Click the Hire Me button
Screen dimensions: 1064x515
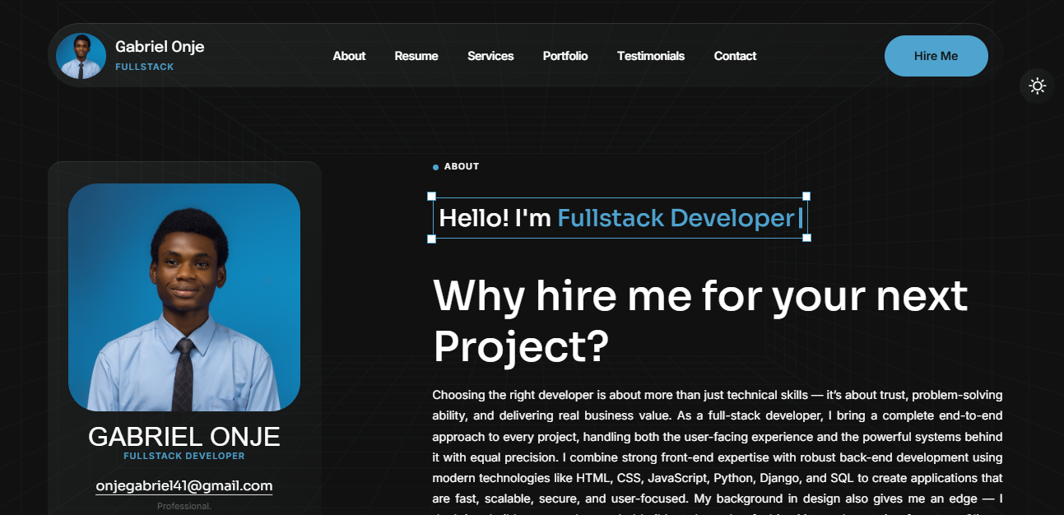936,56
